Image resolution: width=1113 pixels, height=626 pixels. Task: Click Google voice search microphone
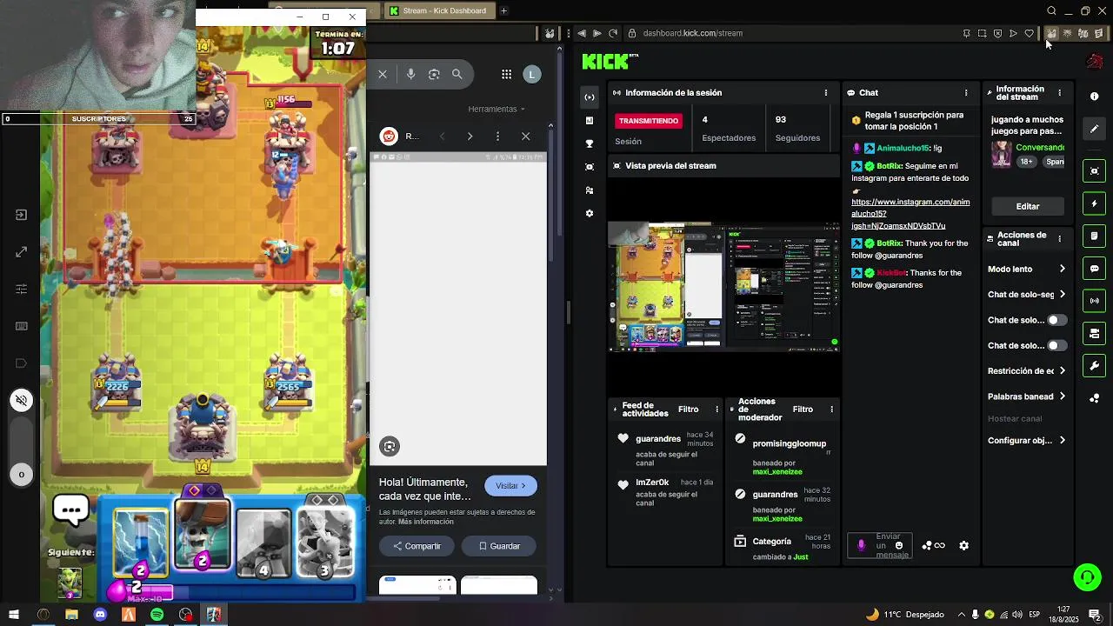pyautogui.click(x=410, y=74)
